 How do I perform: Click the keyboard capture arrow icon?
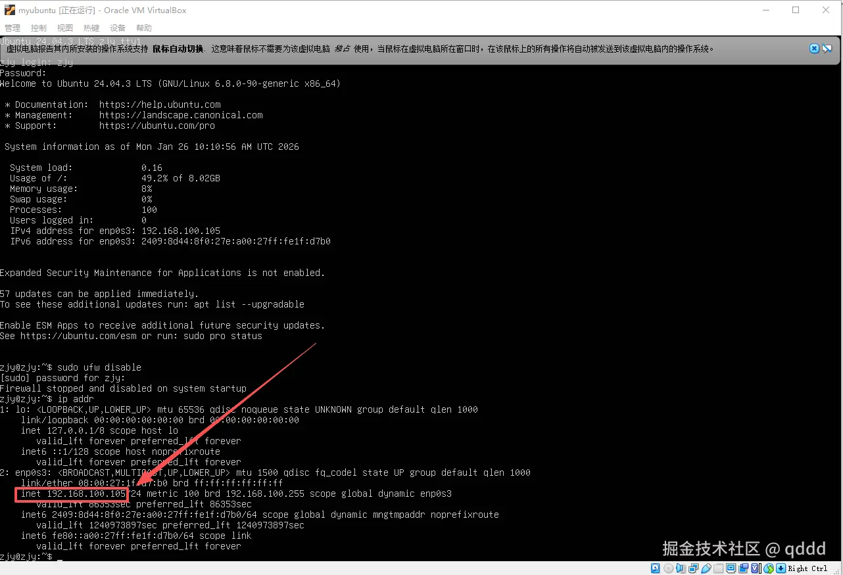pyautogui.click(x=781, y=568)
